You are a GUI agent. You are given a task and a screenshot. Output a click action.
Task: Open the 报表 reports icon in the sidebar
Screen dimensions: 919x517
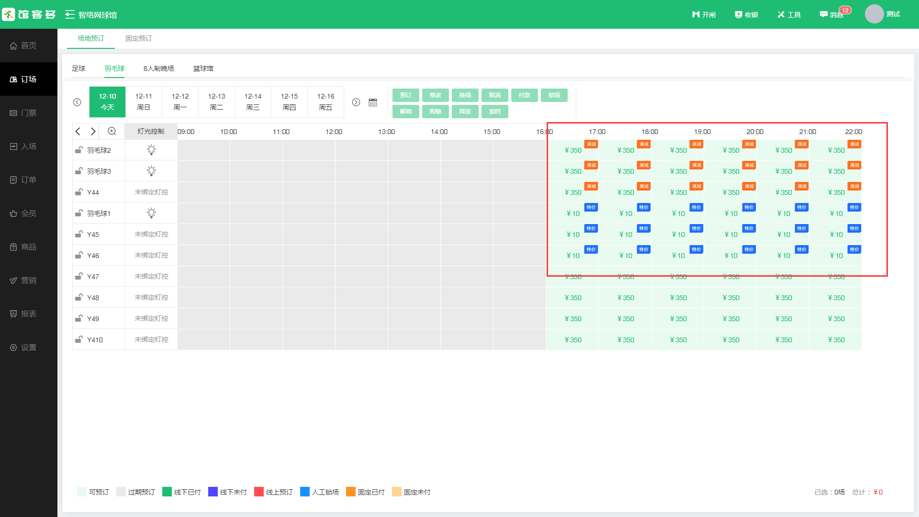tap(13, 314)
